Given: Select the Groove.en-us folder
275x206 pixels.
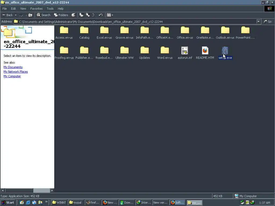Looking at the screenshot, I should pos(124,33).
